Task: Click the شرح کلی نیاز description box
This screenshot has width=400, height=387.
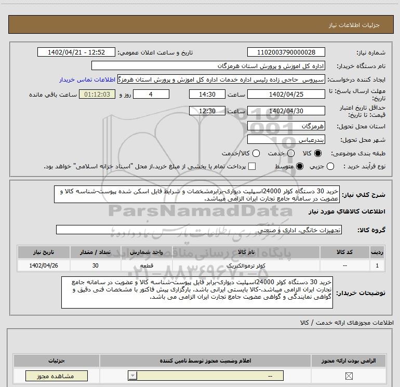Action: pos(197,194)
